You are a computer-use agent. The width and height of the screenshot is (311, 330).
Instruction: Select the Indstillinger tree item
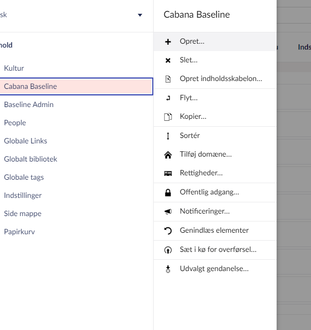click(23, 195)
